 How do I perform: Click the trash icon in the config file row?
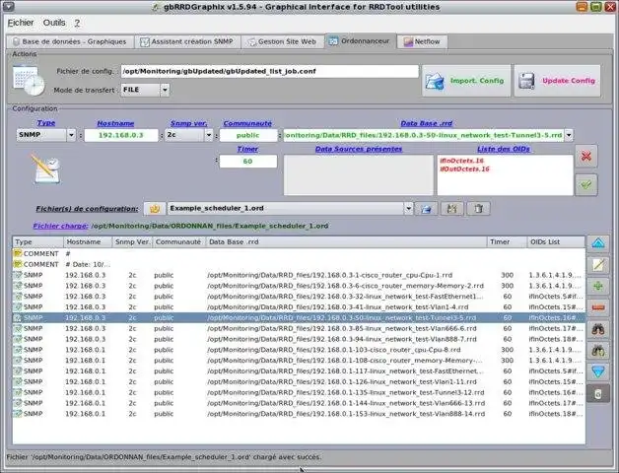click(x=478, y=209)
